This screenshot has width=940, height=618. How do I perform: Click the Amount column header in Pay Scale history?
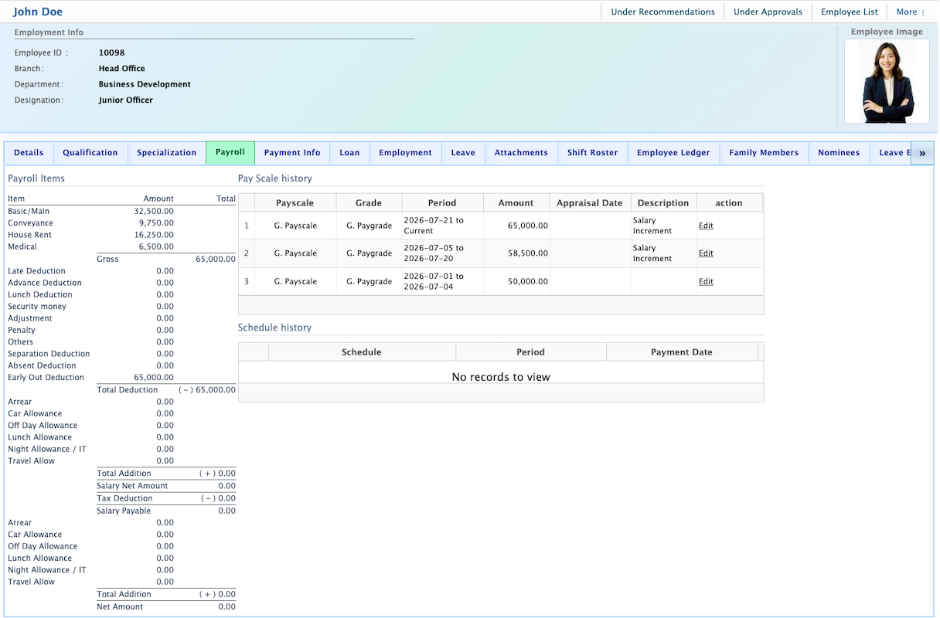pos(516,203)
